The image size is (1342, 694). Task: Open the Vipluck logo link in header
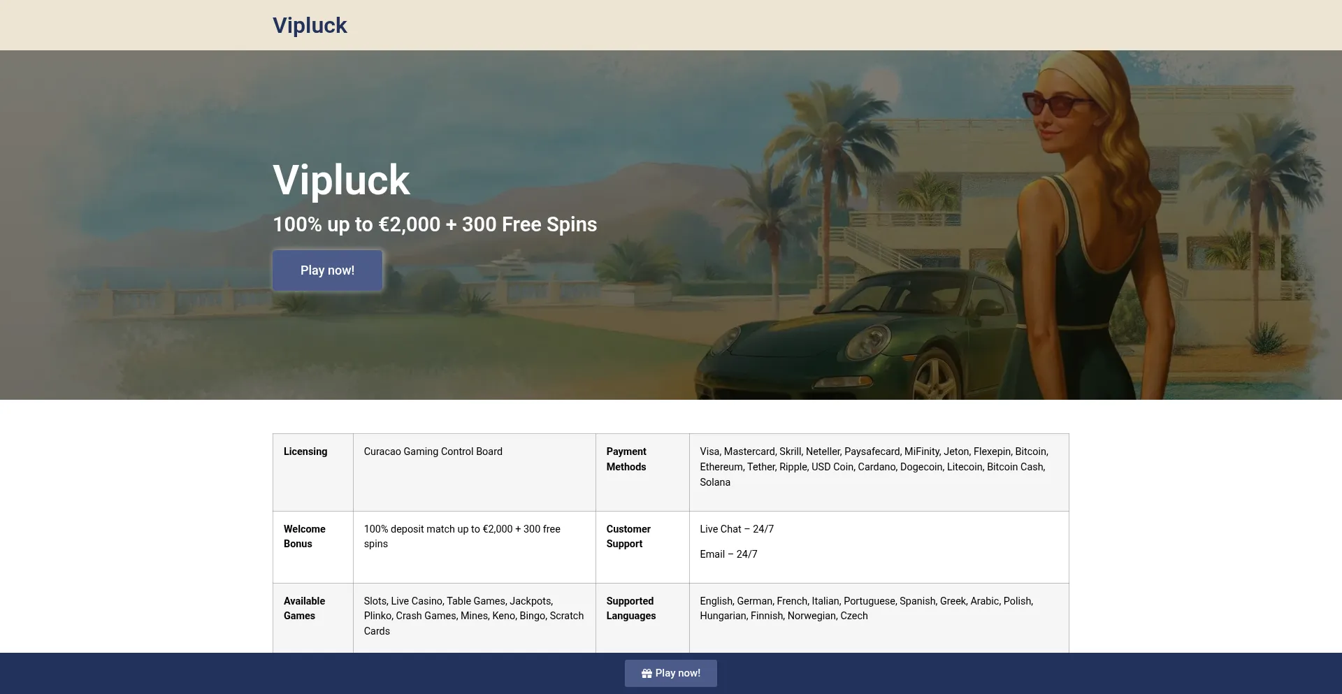coord(310,25)
